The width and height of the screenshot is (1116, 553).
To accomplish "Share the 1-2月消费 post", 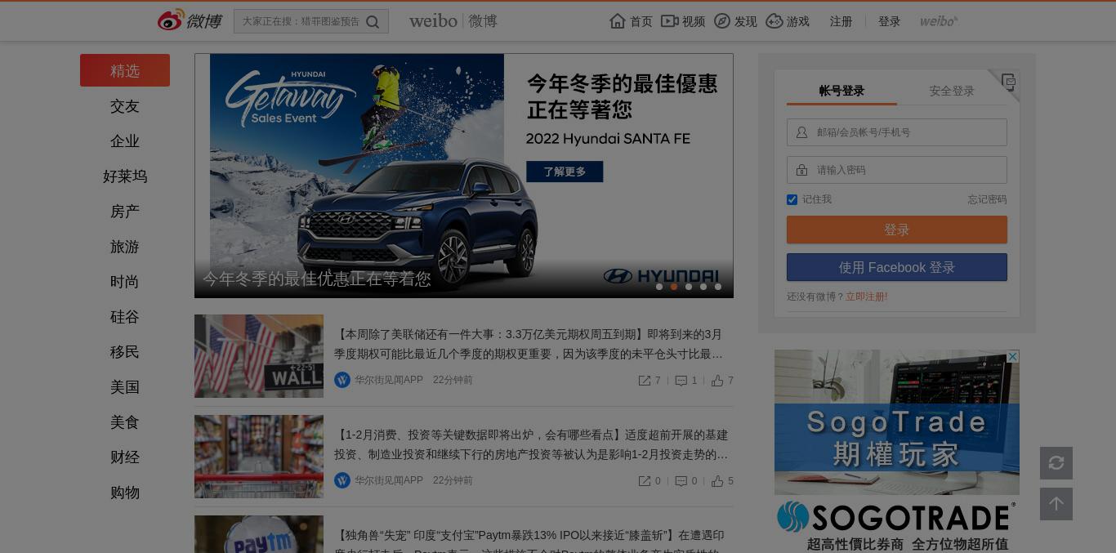I will tap(650, 481).
